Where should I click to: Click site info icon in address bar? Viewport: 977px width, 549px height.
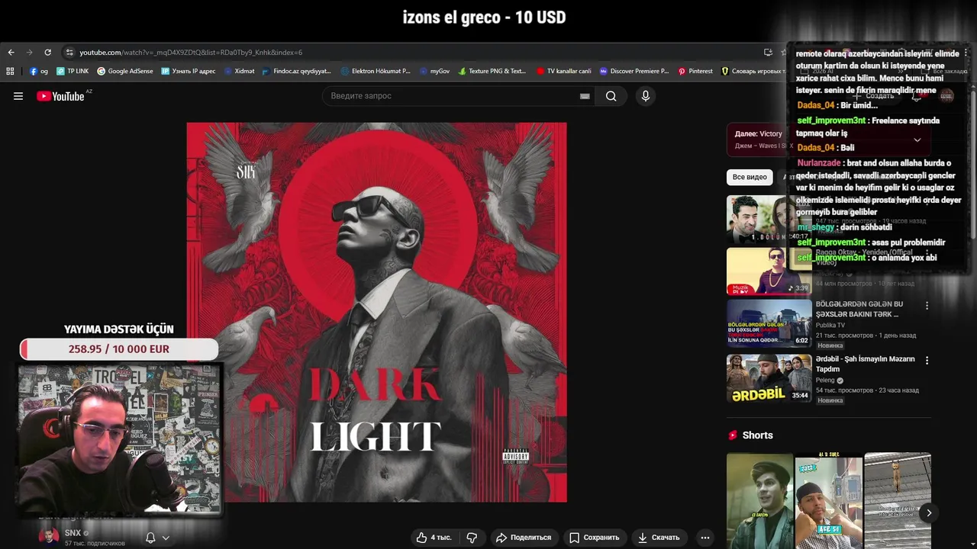(69, 53)
